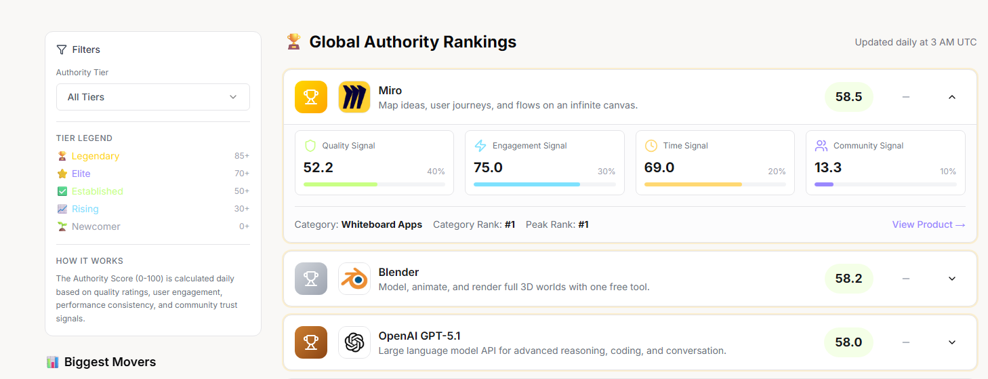Image resolution: width=988 pixels, height=379 pixels.
Task: Expand the OpenAI GPT-5.1 ranking row
Action: 951,342
